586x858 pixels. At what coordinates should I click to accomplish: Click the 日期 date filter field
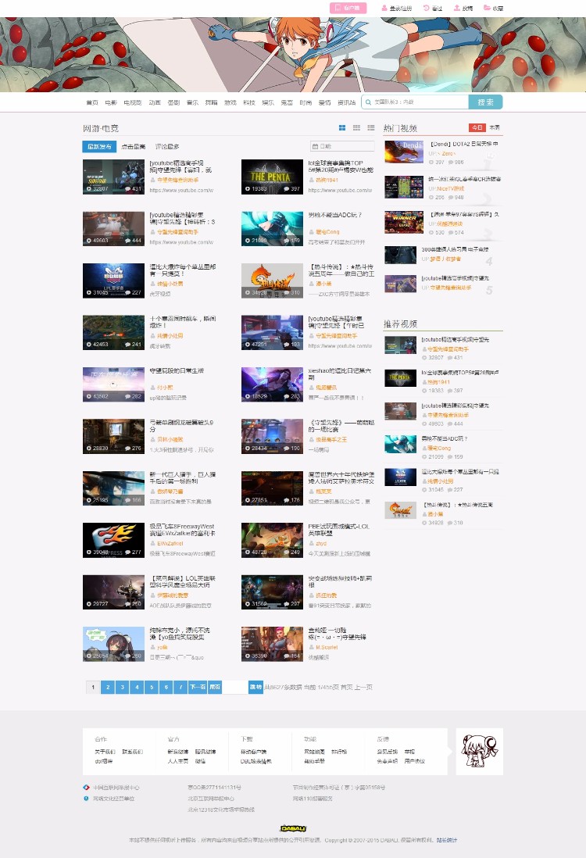pos(342,146)
